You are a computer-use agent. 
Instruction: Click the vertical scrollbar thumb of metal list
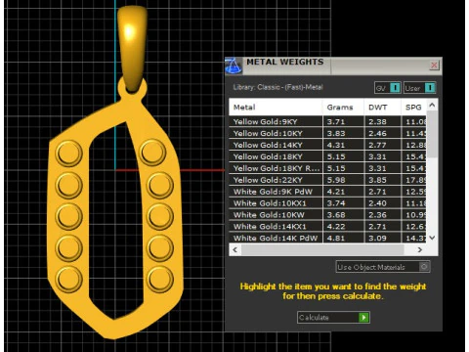(432, 134)
